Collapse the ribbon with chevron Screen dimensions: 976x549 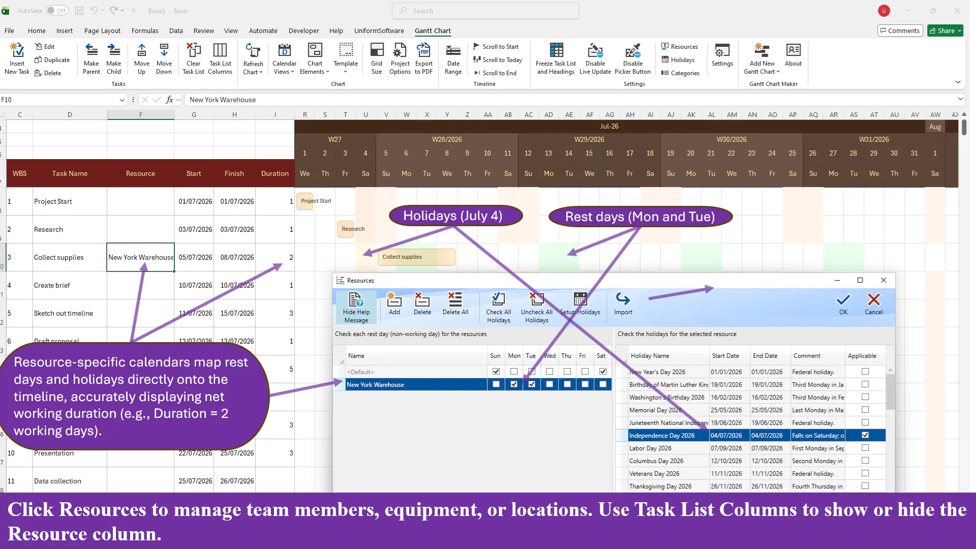(958, 82)
